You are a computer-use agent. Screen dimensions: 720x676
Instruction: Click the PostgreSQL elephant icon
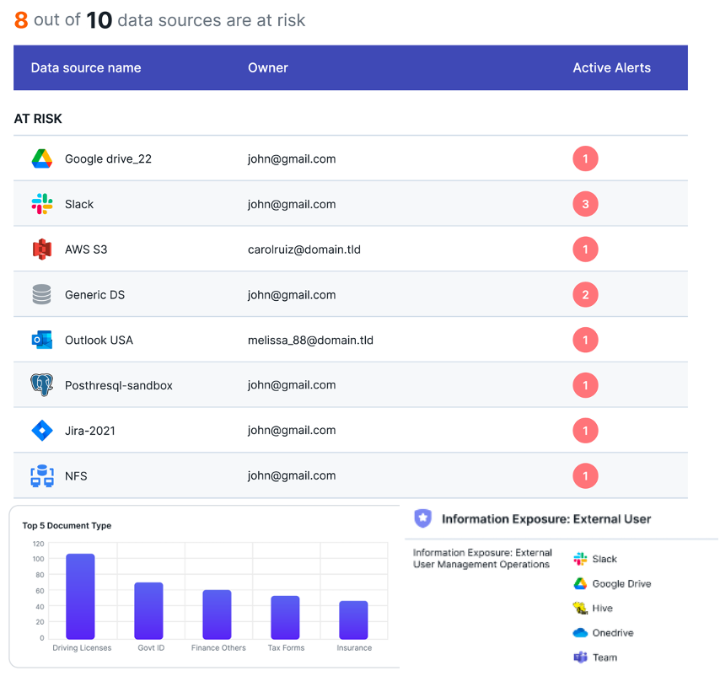[42, 385]
